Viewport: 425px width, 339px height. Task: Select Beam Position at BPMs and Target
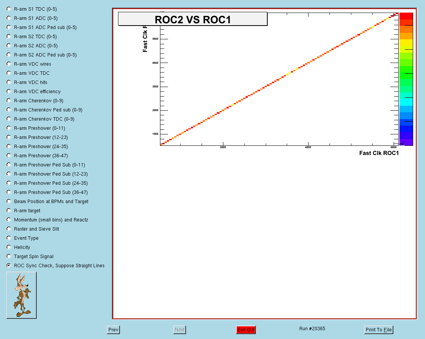(x=9, y=201)
